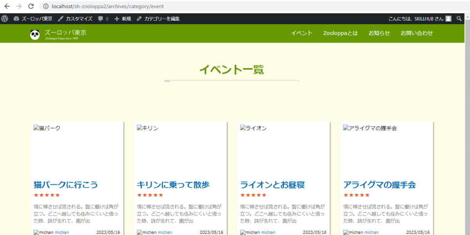Click ズーロッパ東京 site title

[65, 33]
